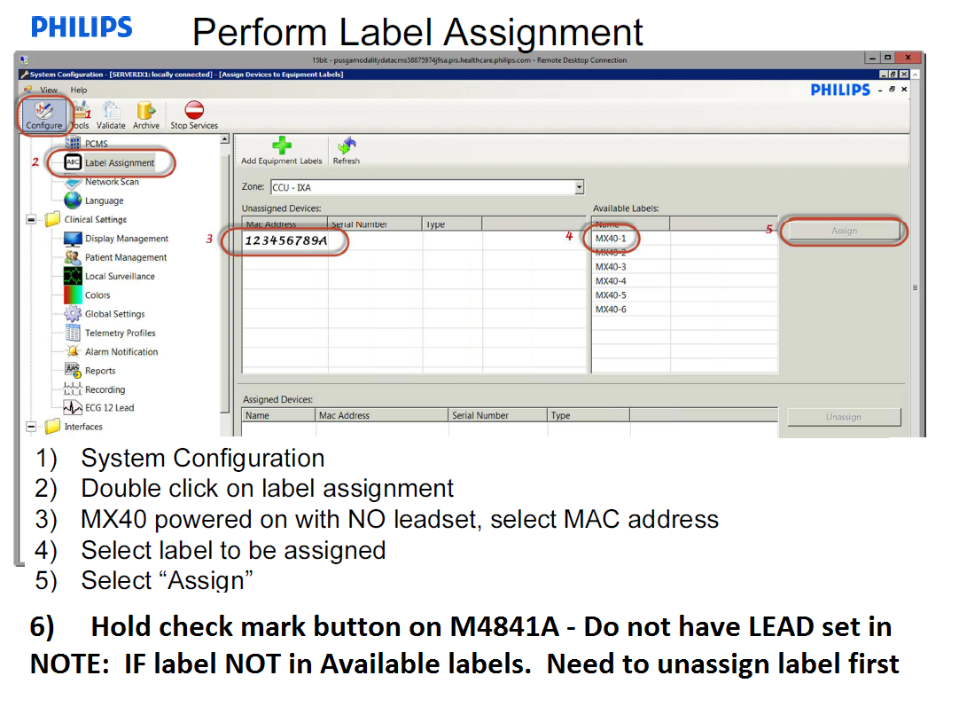Select the MX40-3 available label

click(x=611, y=267)
